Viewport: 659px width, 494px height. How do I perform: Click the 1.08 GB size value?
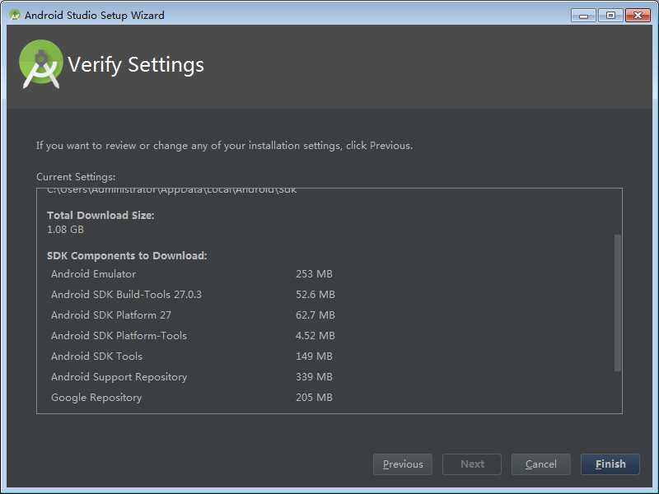[65, 230]
